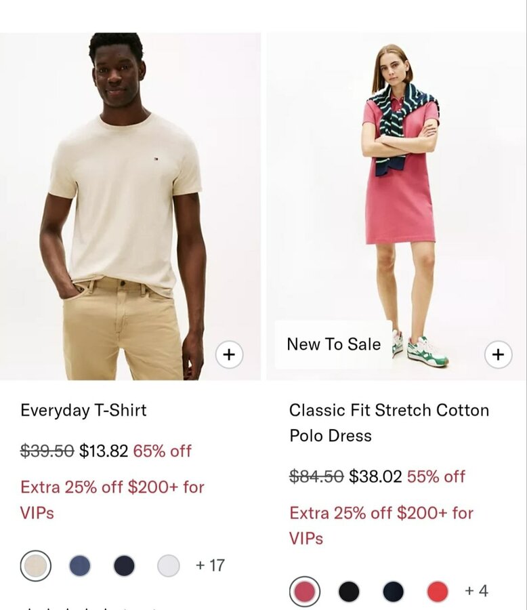Tap Polo Dress VIP extra 25% offer
The height and width of the screenshot is (610, 527).
tap(381, 525)
